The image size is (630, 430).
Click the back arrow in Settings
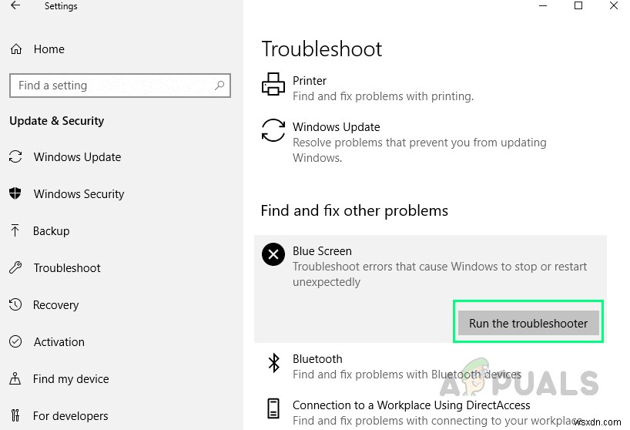click(15, 6)
